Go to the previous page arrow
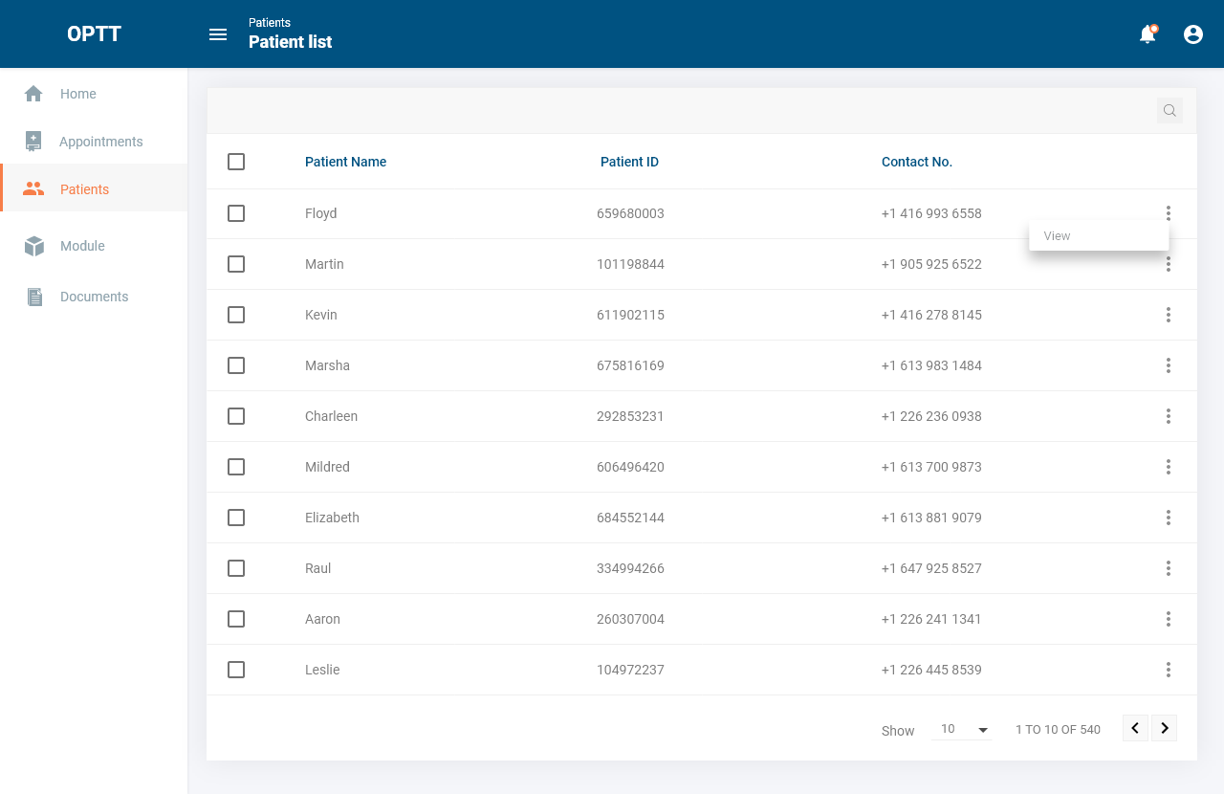1224x794 pixels. pyautogui.click(x=1135, y=728)
